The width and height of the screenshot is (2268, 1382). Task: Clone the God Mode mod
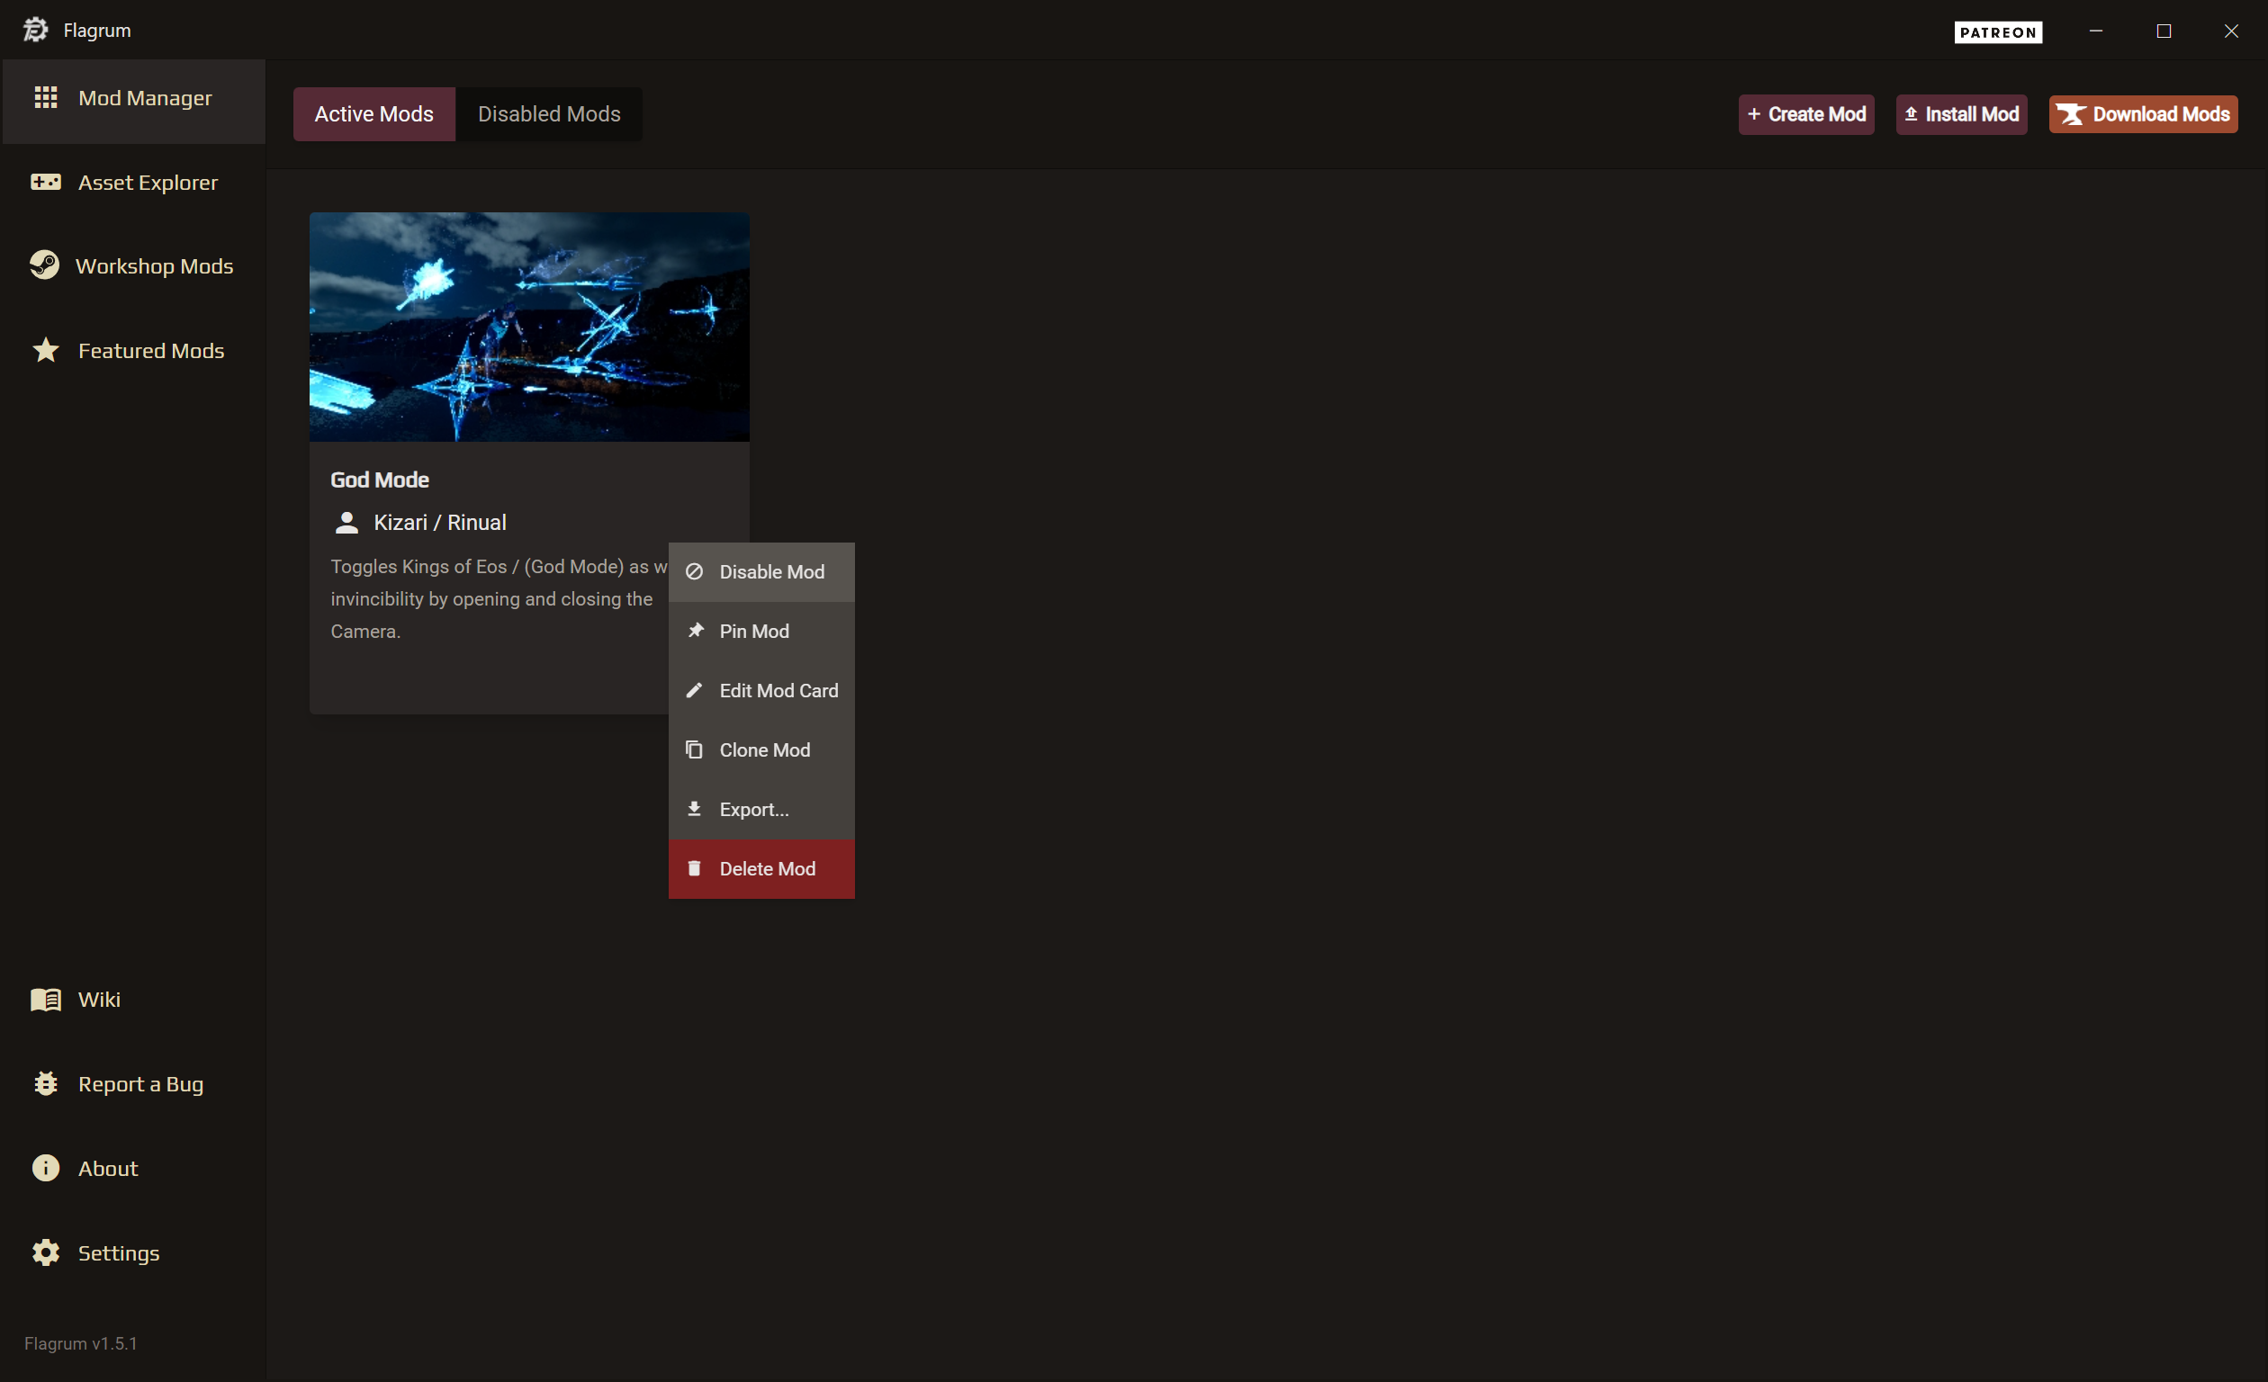point(764,749)
